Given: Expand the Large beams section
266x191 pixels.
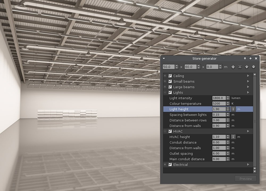Looking at the screenshot, I should click(x=165, y=87).
